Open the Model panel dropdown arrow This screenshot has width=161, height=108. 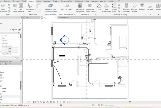[x=158, y=15]
